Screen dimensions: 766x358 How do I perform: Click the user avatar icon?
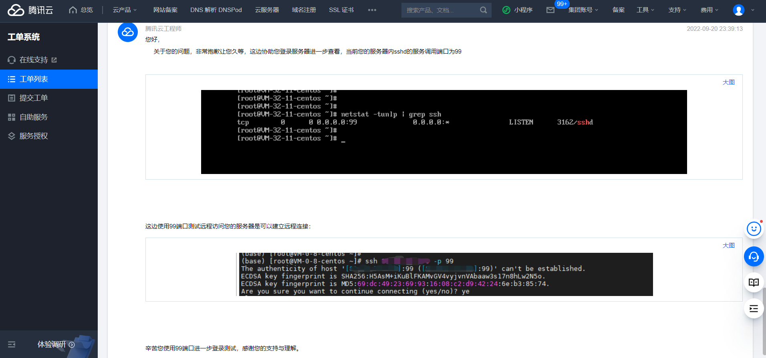click(x=738, y=10)
